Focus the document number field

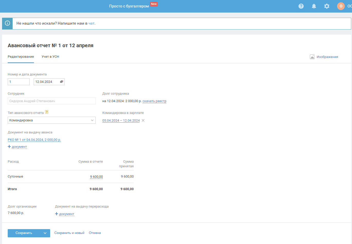pyautogui.click(x=19, y=82)
